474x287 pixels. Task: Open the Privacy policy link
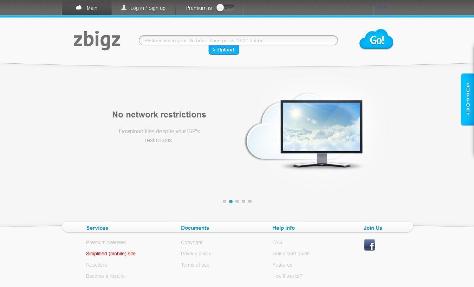point(196,254)
